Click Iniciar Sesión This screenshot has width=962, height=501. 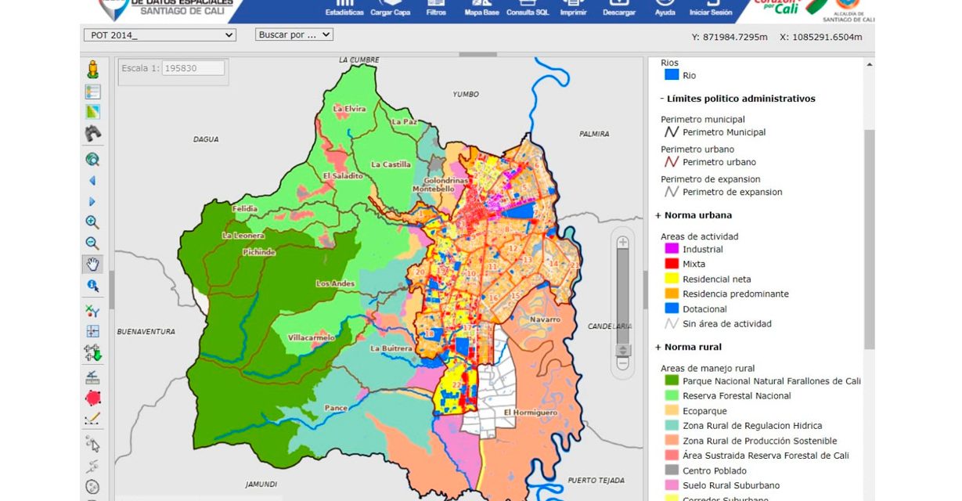point(710,9)
